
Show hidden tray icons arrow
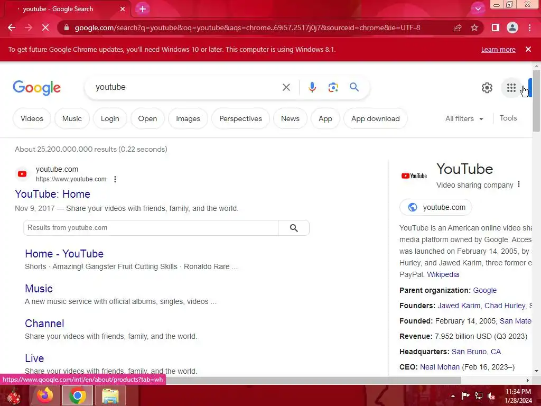(453, 395)
